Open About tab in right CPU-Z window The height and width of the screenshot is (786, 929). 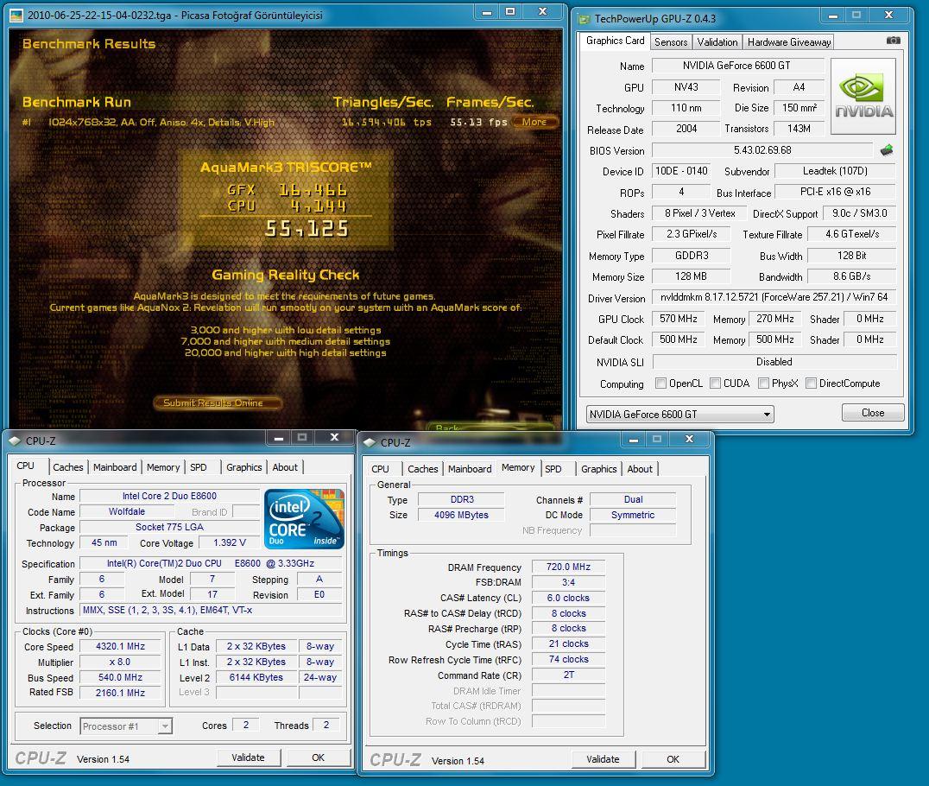(640, 469)
